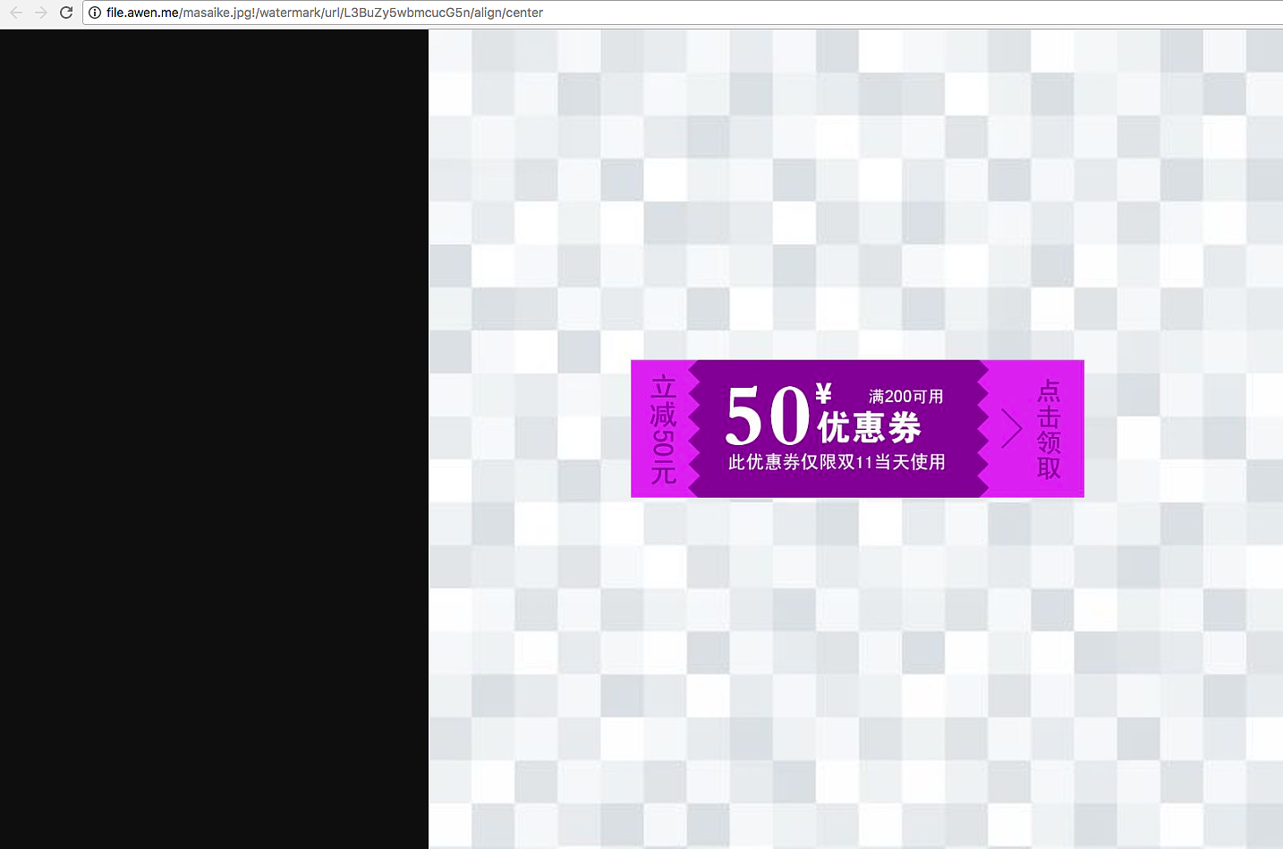The height and width of the screenshot is (849, 1283).
Task: Click the browser forward arrow
Action: [x=41, y=13]
